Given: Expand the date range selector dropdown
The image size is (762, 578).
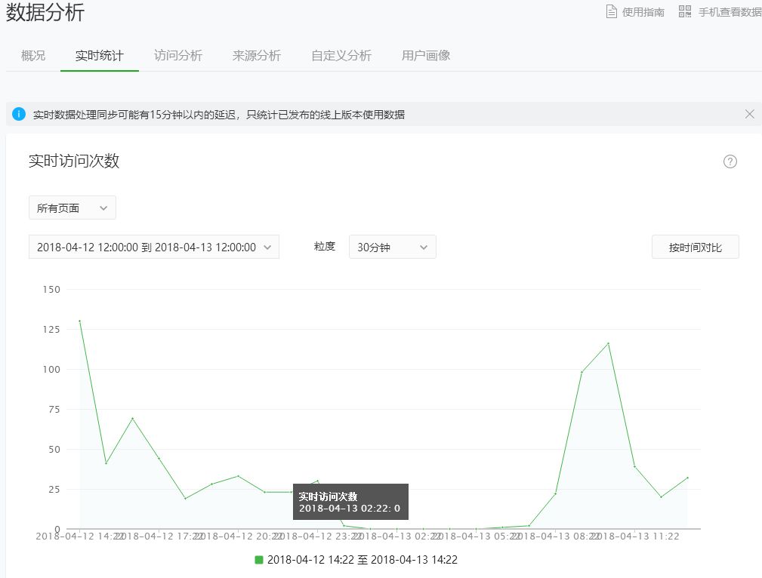Looking at the screenshot, I should [x=154, y=247].
